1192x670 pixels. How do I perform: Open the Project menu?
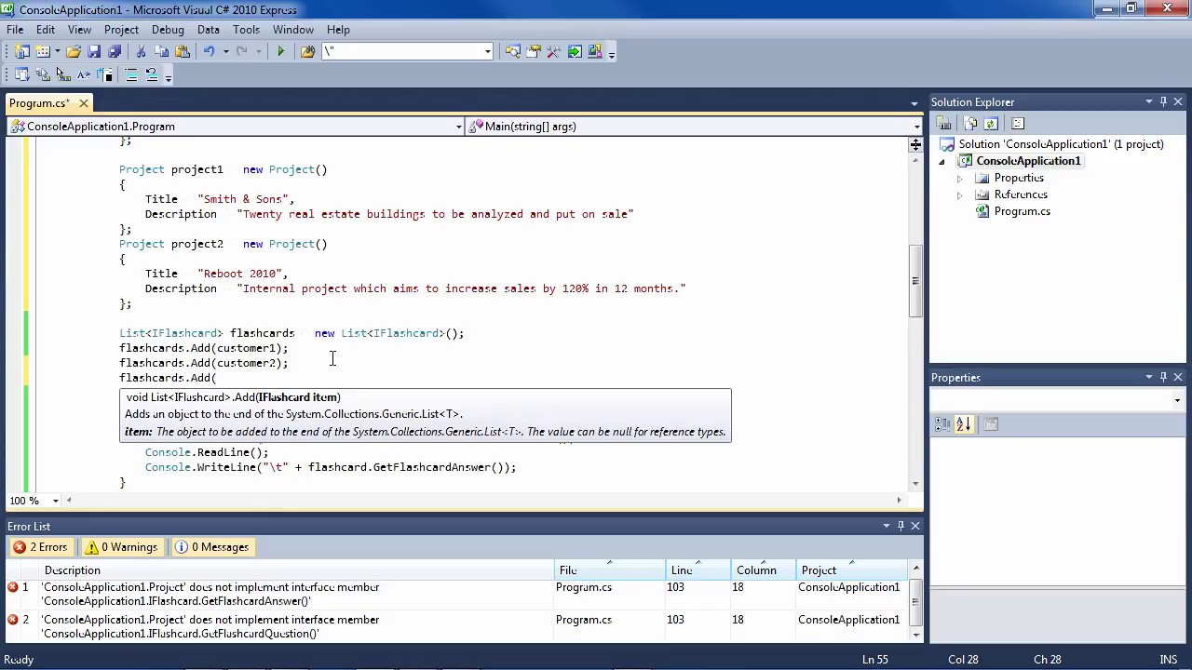(x=121, y=30)
